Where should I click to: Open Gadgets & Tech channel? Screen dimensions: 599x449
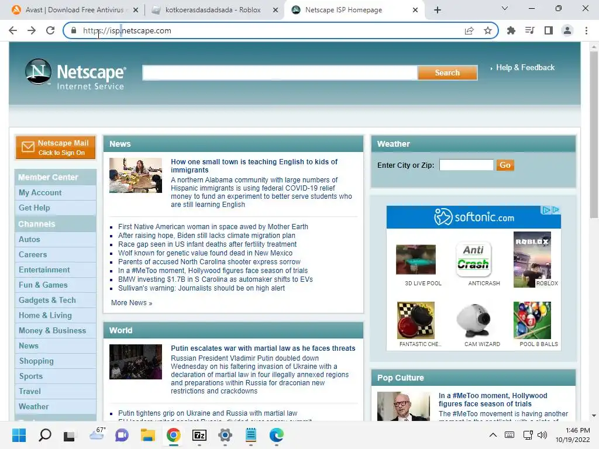(x=47, y=301)
